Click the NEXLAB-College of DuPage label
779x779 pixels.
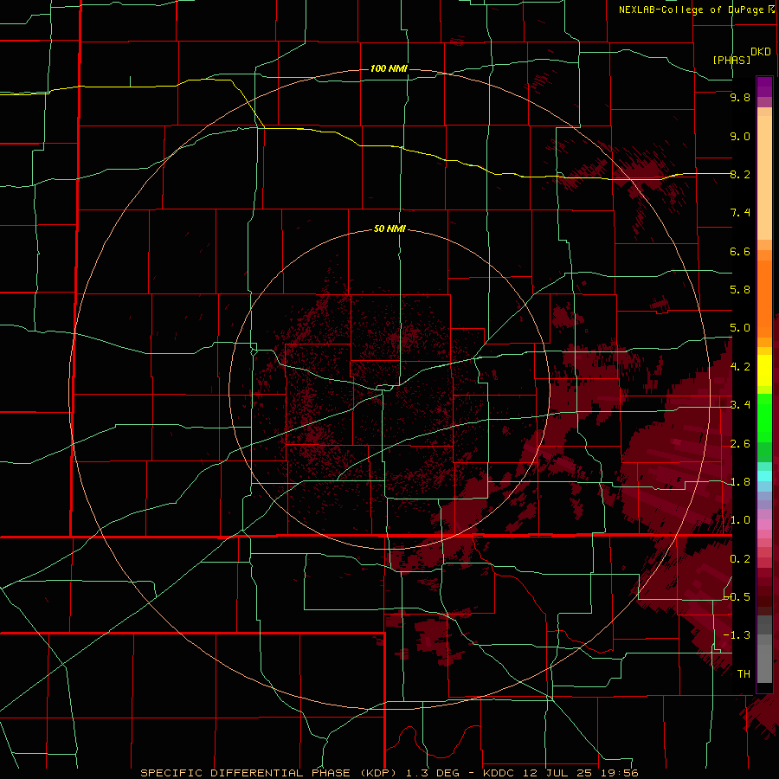pos(691,10)
